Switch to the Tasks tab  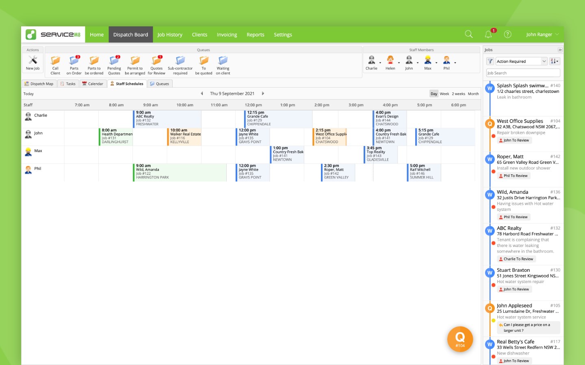[68, 84]
